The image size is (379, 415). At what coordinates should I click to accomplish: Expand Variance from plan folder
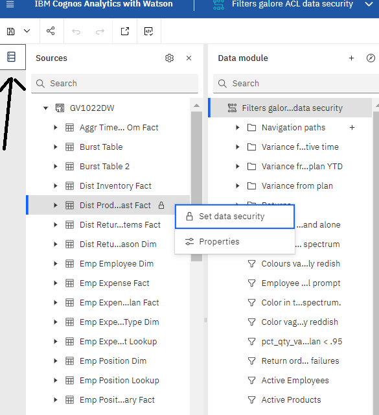(x=238, y=186)
